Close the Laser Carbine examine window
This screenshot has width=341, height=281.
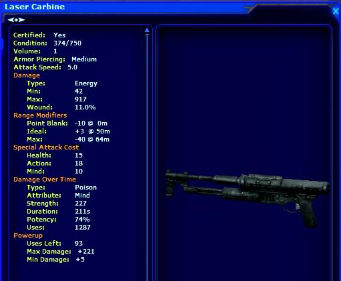pos(336,11)
